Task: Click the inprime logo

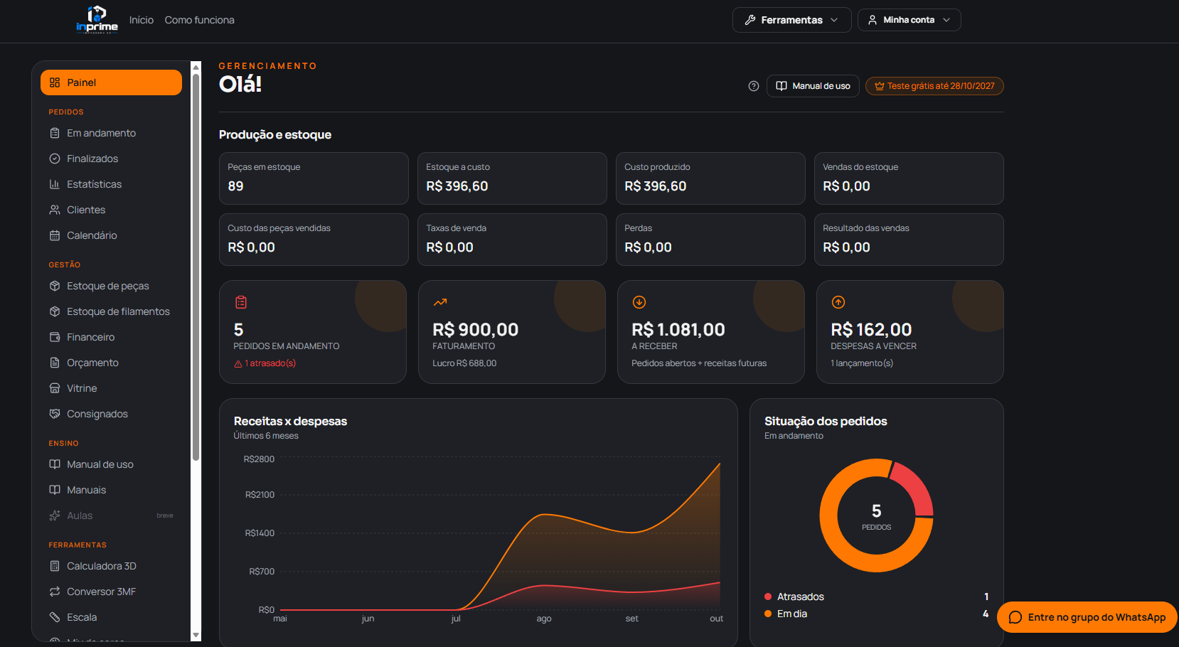Action: point(97,20)
